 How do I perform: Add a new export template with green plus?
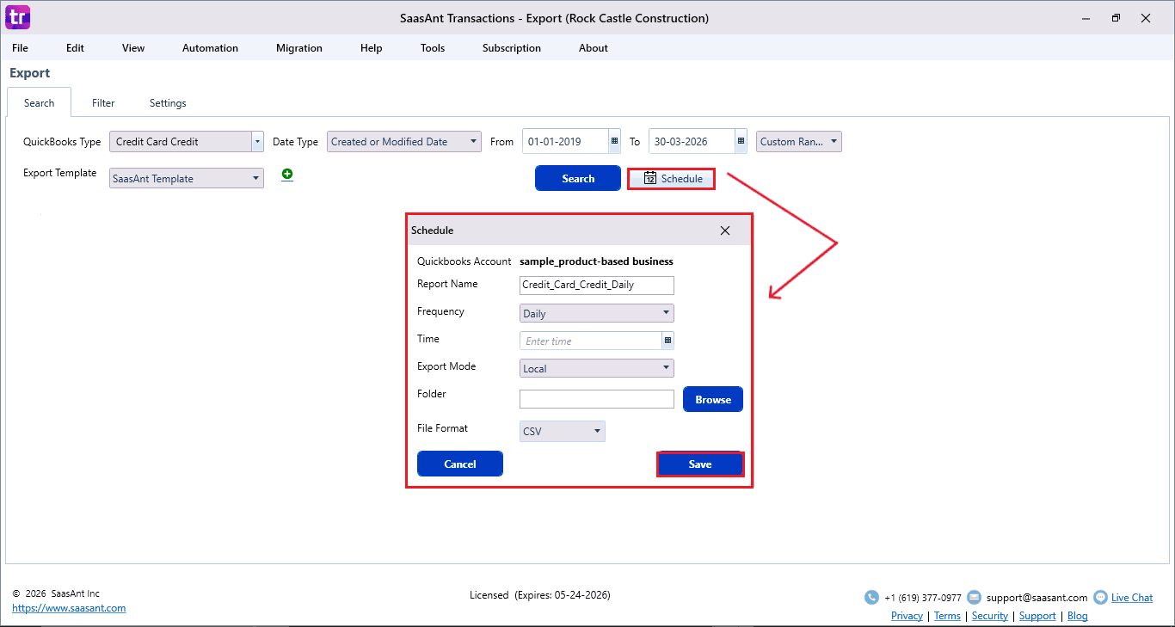(287, 175)
